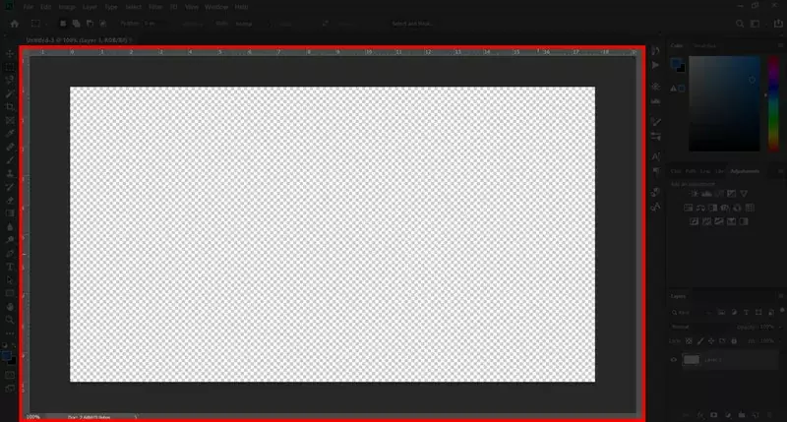Open the Opacity dropdown arrow
The image size is (787, 422).
[780, 328]
